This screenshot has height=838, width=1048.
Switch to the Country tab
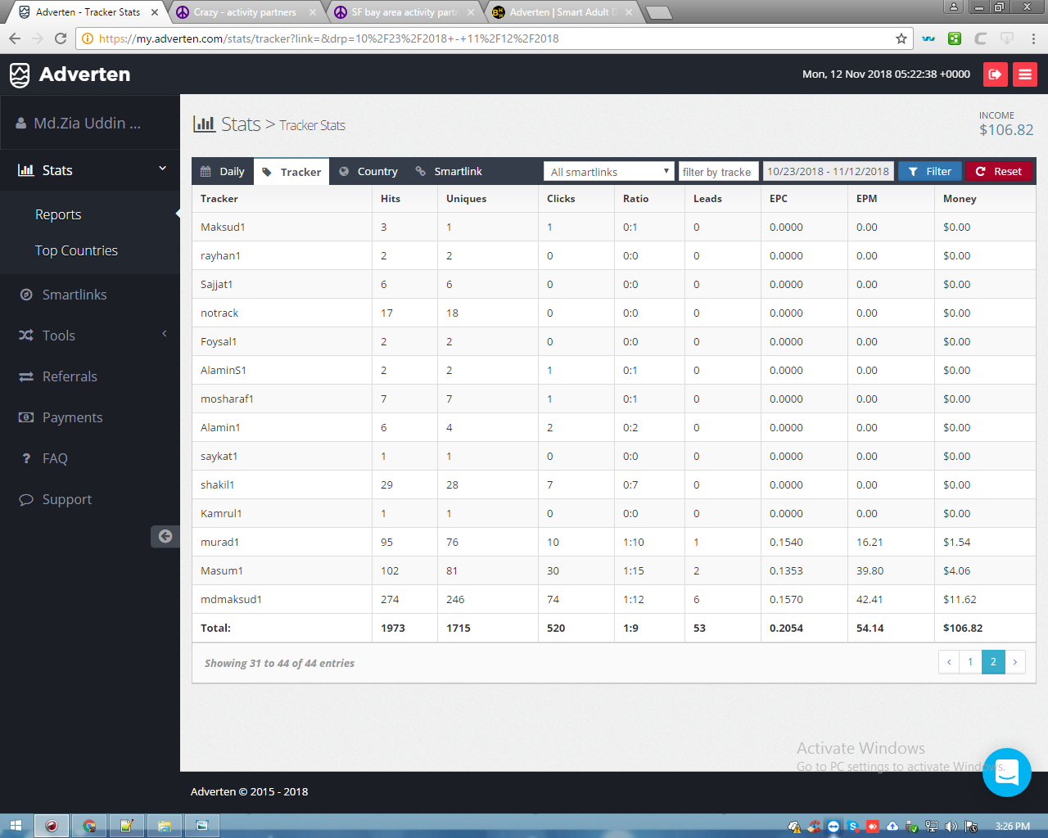(x=368, y=171)
